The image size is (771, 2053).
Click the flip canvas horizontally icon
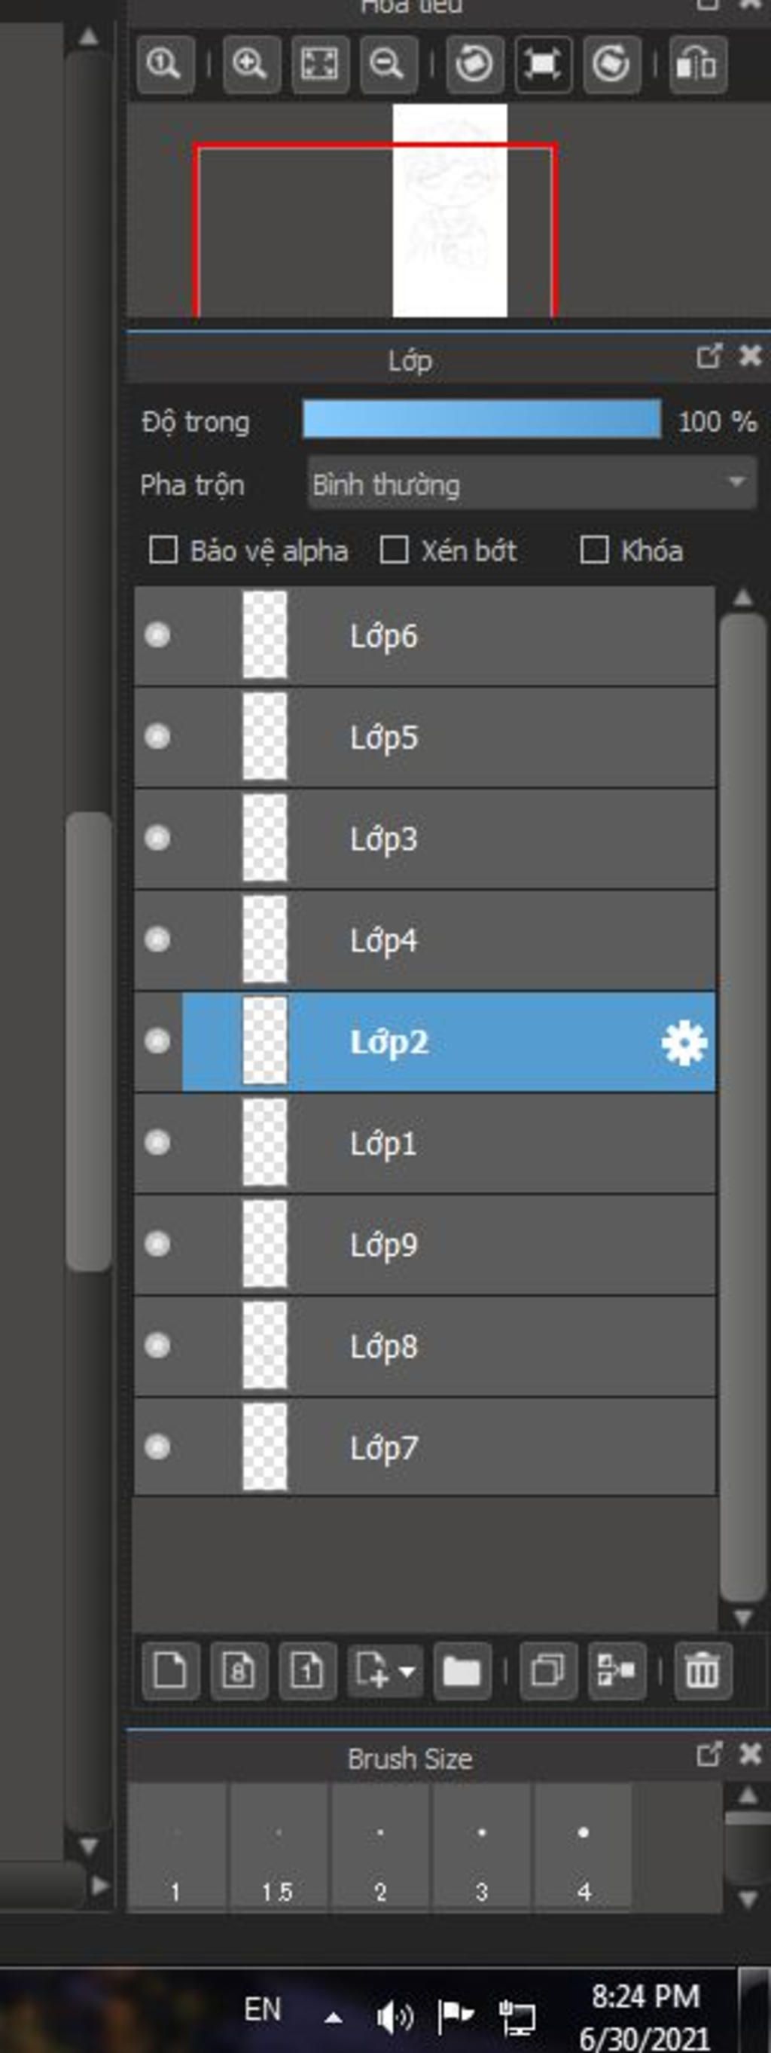(696, 64)
